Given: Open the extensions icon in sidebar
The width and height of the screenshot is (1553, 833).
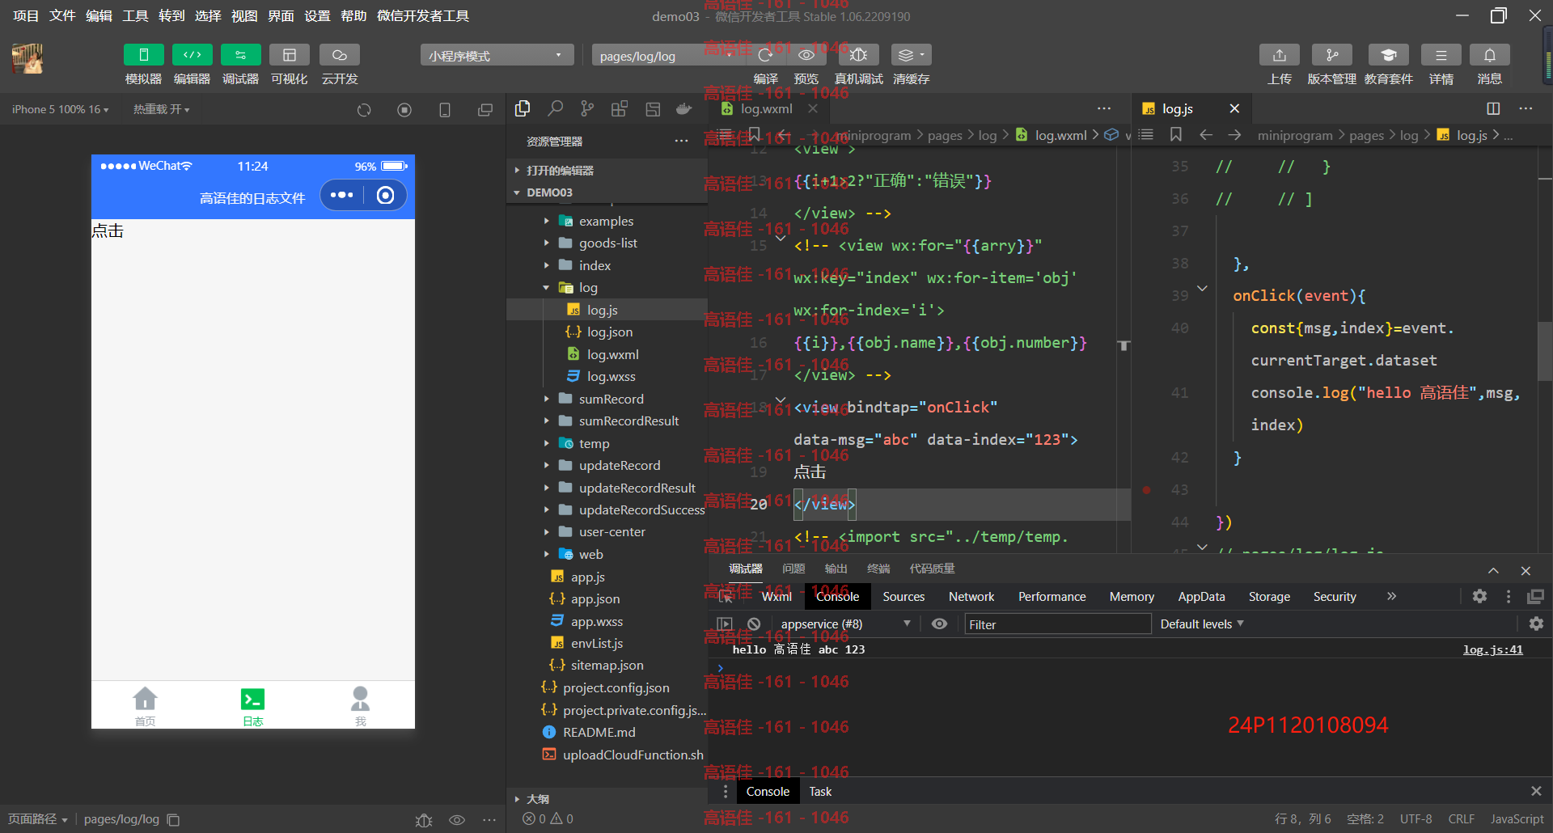Looking at the screenshot, I should [x=620, y=109].
